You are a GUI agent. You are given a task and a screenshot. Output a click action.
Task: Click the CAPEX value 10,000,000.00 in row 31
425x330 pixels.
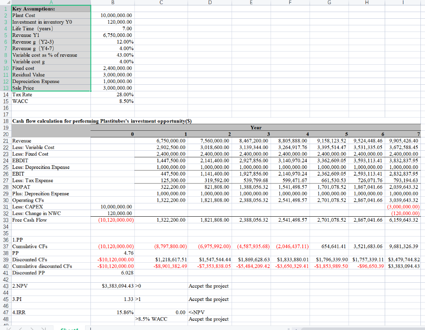pyautogui.click(x=112, y=207)
